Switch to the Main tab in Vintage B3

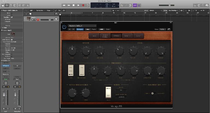[94, 36]
